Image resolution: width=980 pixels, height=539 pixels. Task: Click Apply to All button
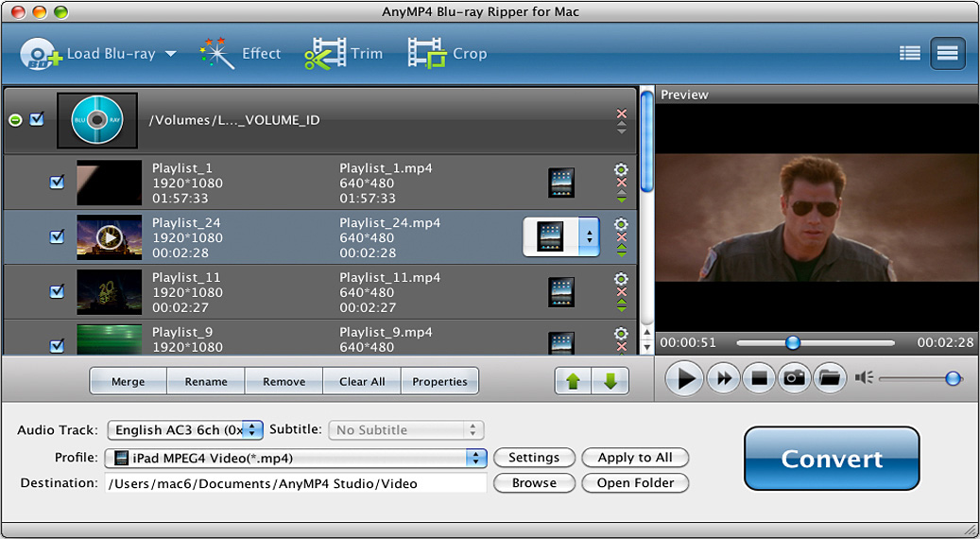tap(635, 458)
